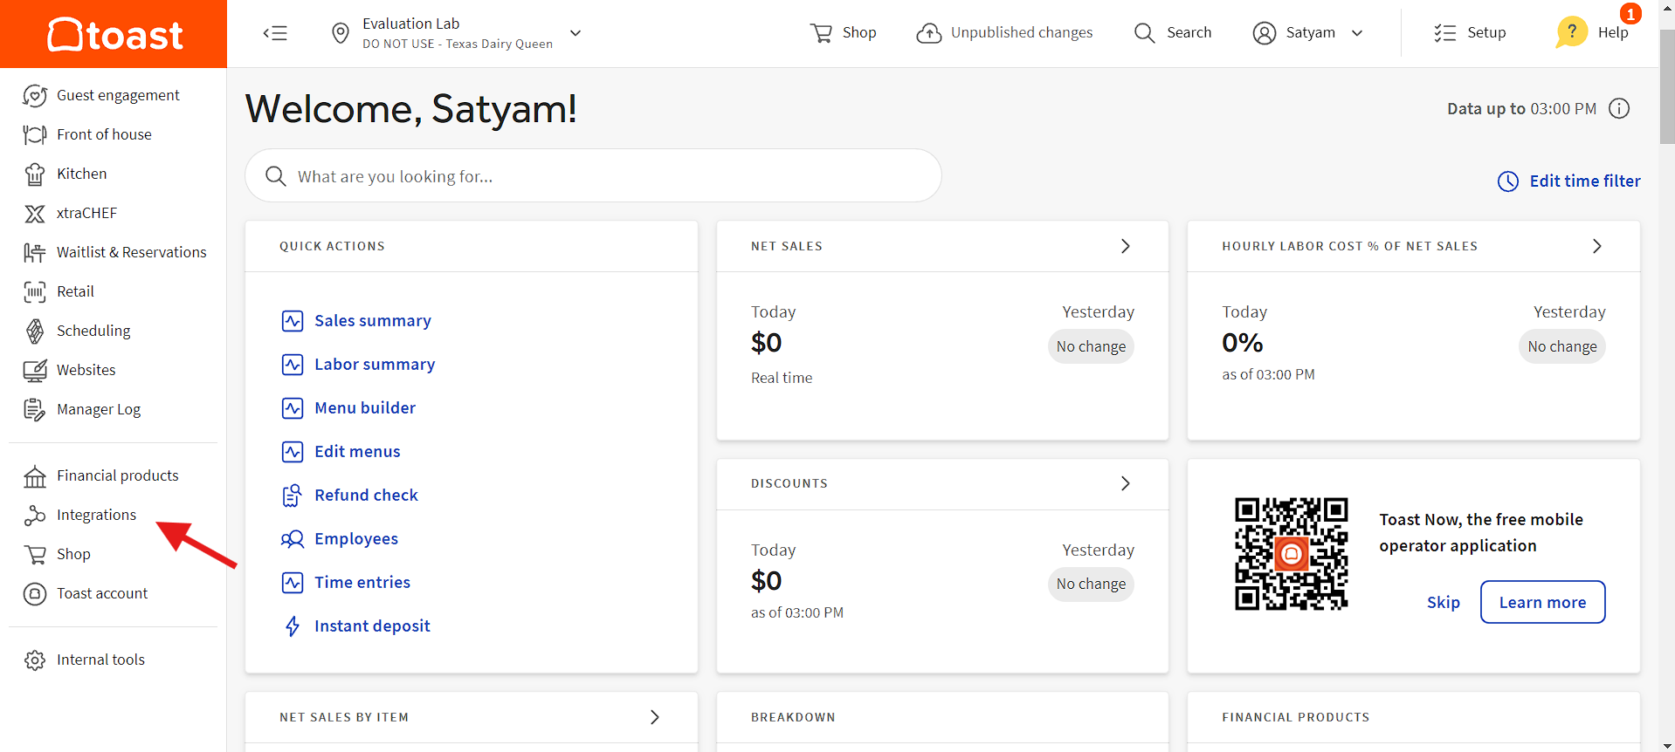Click the Welcome, Satyam! heading
1675x752 pixels.
pyautogui.click(x=411, y=109)
